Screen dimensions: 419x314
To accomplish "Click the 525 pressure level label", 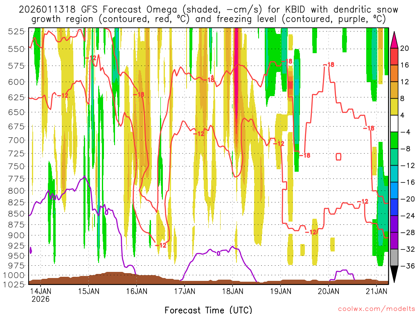I will (x=16, y=31).
